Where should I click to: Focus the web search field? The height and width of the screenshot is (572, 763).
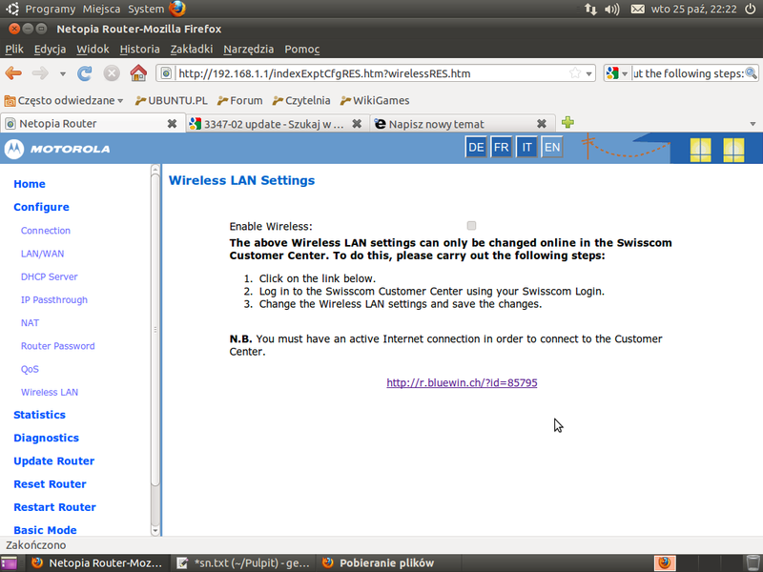(688, 73)
